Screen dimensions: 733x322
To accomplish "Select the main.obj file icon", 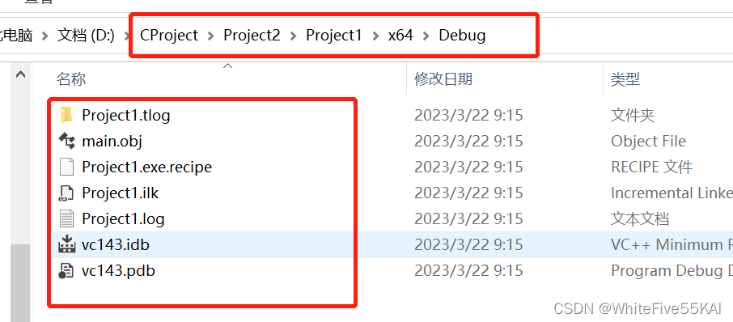I will tap(66, 141).
